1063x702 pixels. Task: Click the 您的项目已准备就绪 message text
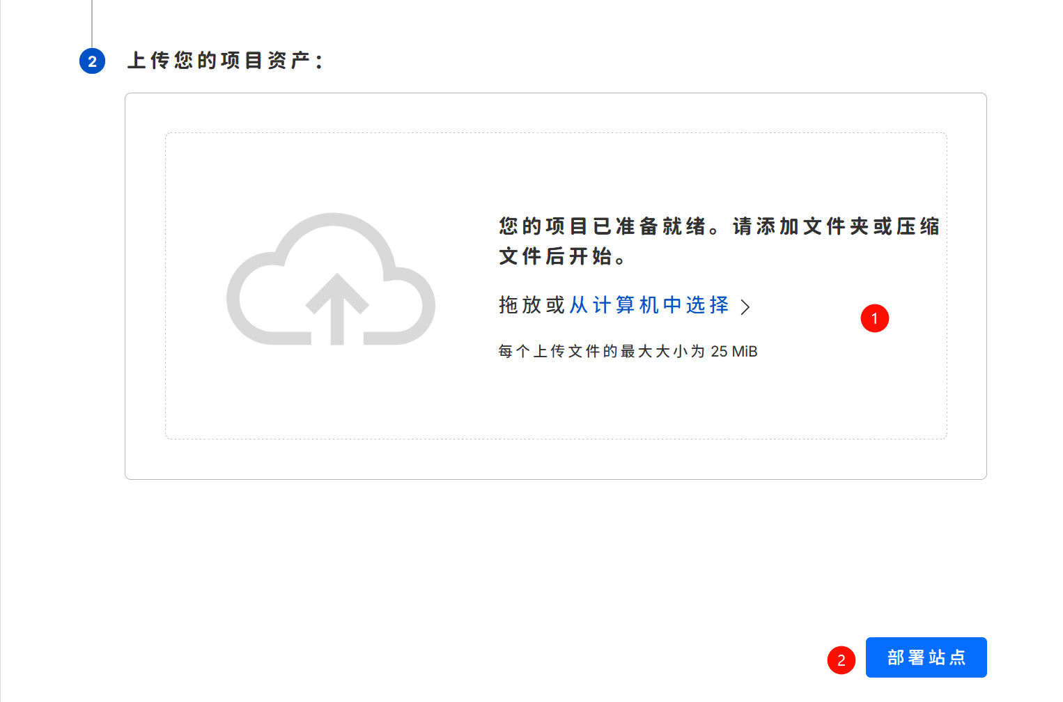coord(603,226)
